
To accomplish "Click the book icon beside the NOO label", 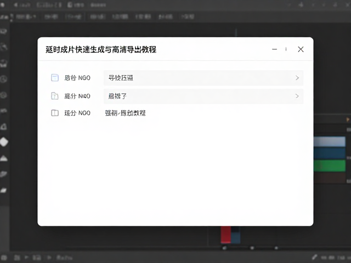I will pos(55,113).
